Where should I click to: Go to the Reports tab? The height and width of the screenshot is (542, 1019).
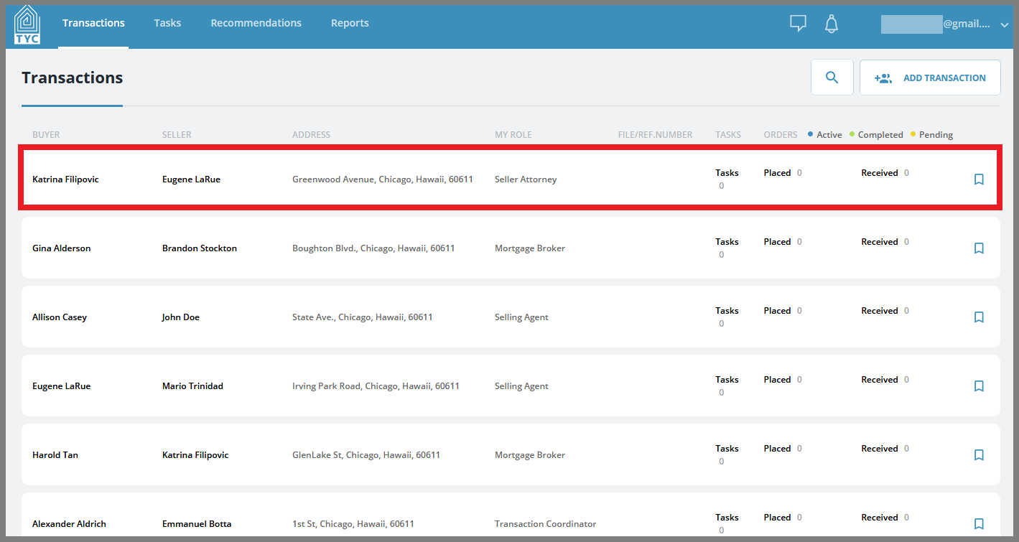(x=350, y=23)
